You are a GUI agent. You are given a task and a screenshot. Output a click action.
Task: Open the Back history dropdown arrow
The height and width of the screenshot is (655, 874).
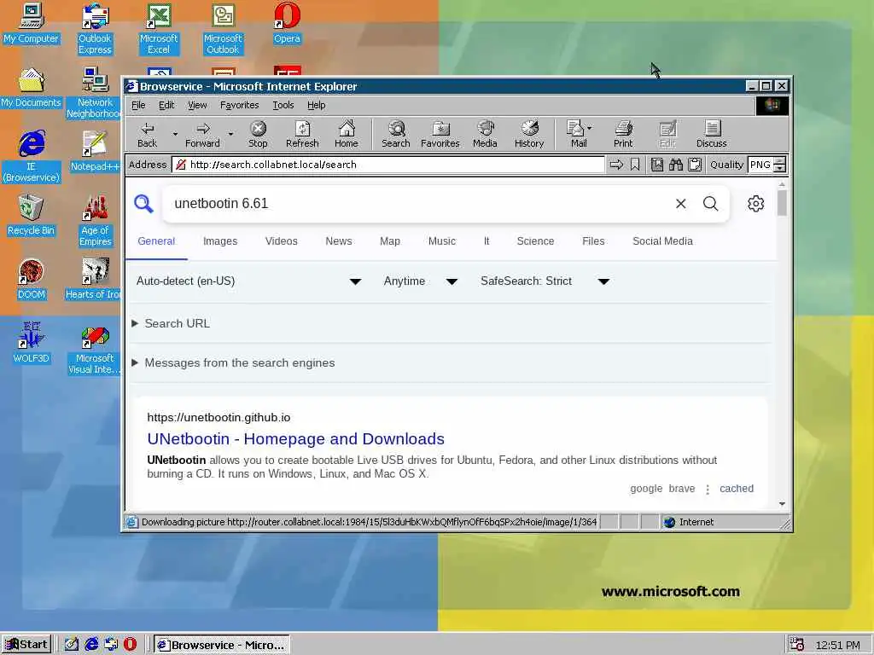pos(175,134)
